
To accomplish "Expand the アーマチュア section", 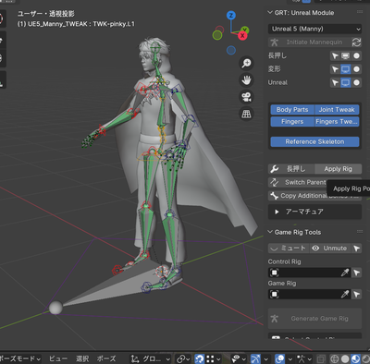I will point(314,212).
